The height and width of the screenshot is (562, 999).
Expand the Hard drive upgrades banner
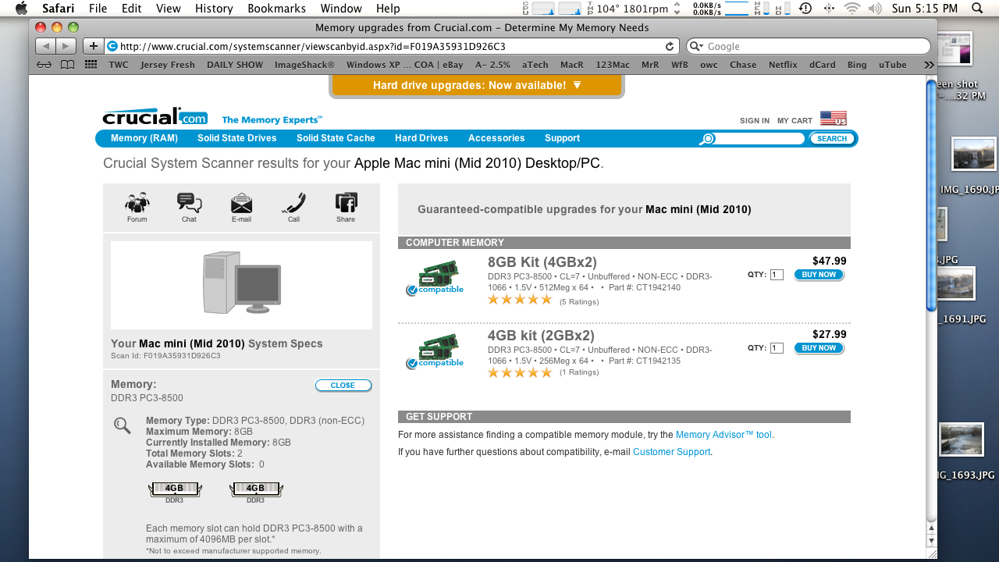coord(477,85)
